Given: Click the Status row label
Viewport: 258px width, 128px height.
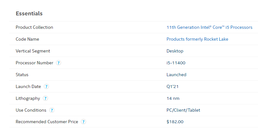Looking at the screenshot, I should pos(22,75).
